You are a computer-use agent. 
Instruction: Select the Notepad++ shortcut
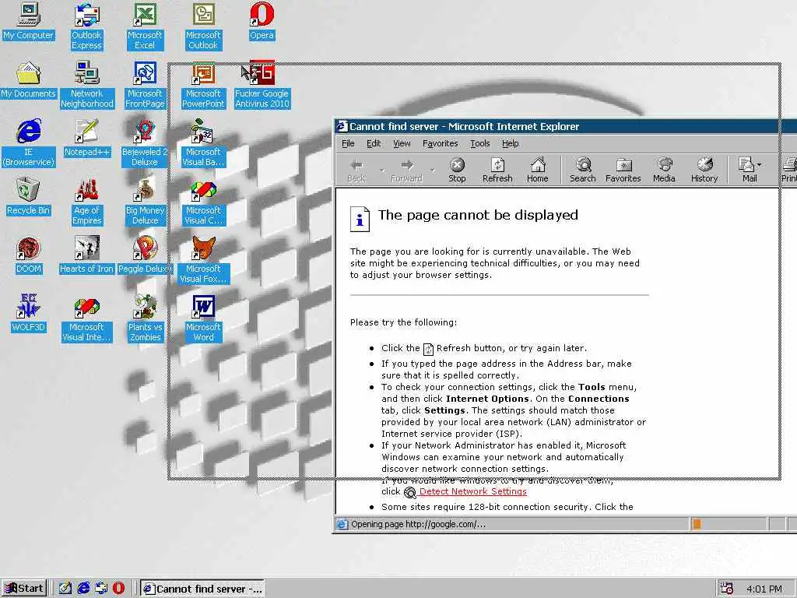pyautogui.click(x=87, y=138)
